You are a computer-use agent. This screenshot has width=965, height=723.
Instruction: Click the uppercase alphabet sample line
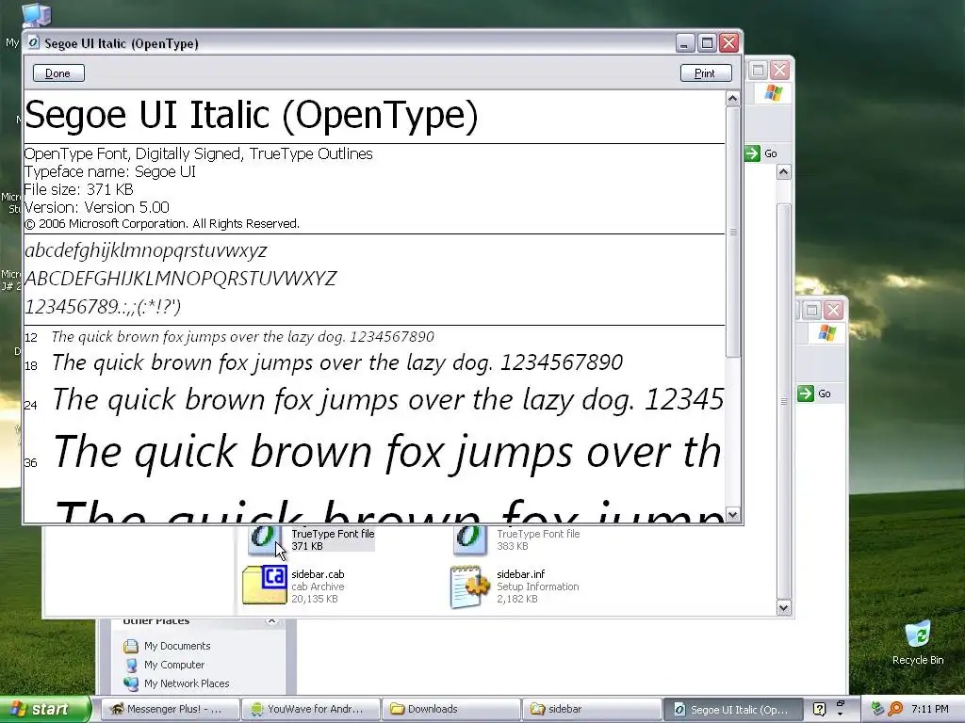click(x=180, y=279)
